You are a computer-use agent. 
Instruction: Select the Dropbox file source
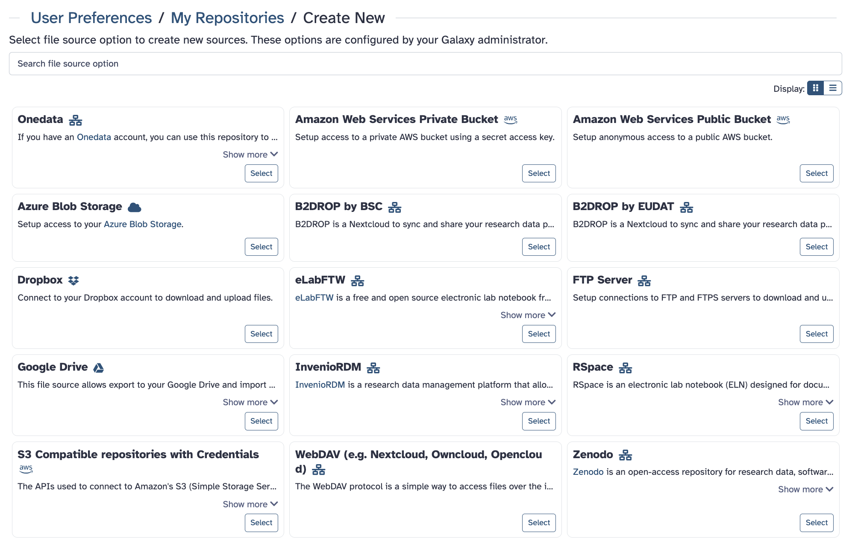coord(261,333)
